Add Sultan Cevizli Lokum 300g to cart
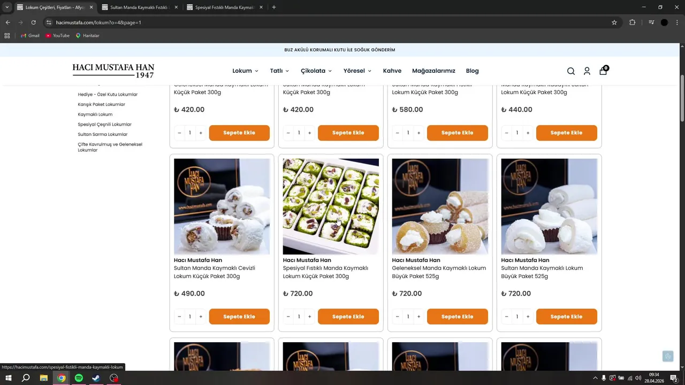This screenshot has height=385, width=685. (x=239, y=317)
